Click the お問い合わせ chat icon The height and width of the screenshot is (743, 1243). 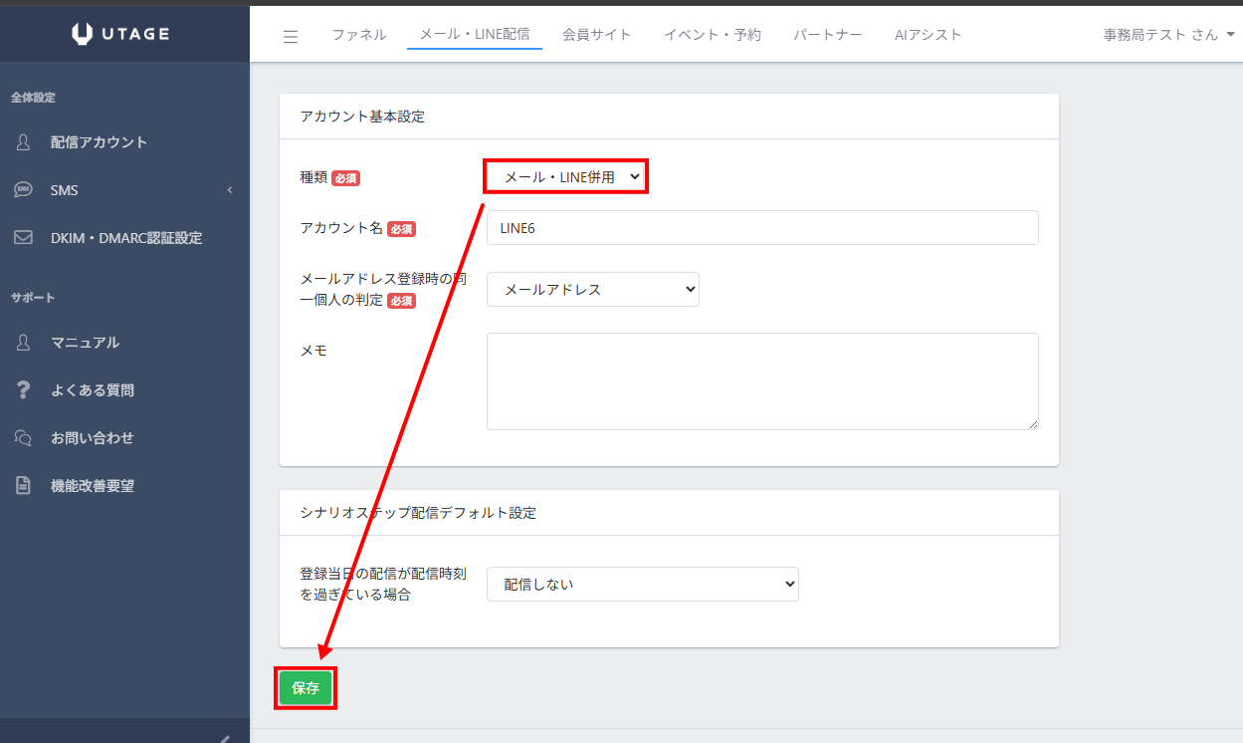(24, 438)
